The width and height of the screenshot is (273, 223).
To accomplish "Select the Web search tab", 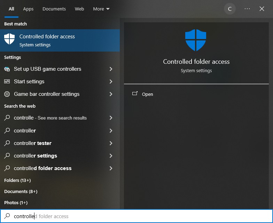I will 79,9.
